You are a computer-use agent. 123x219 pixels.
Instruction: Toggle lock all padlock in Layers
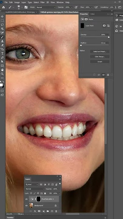point(45,193)
